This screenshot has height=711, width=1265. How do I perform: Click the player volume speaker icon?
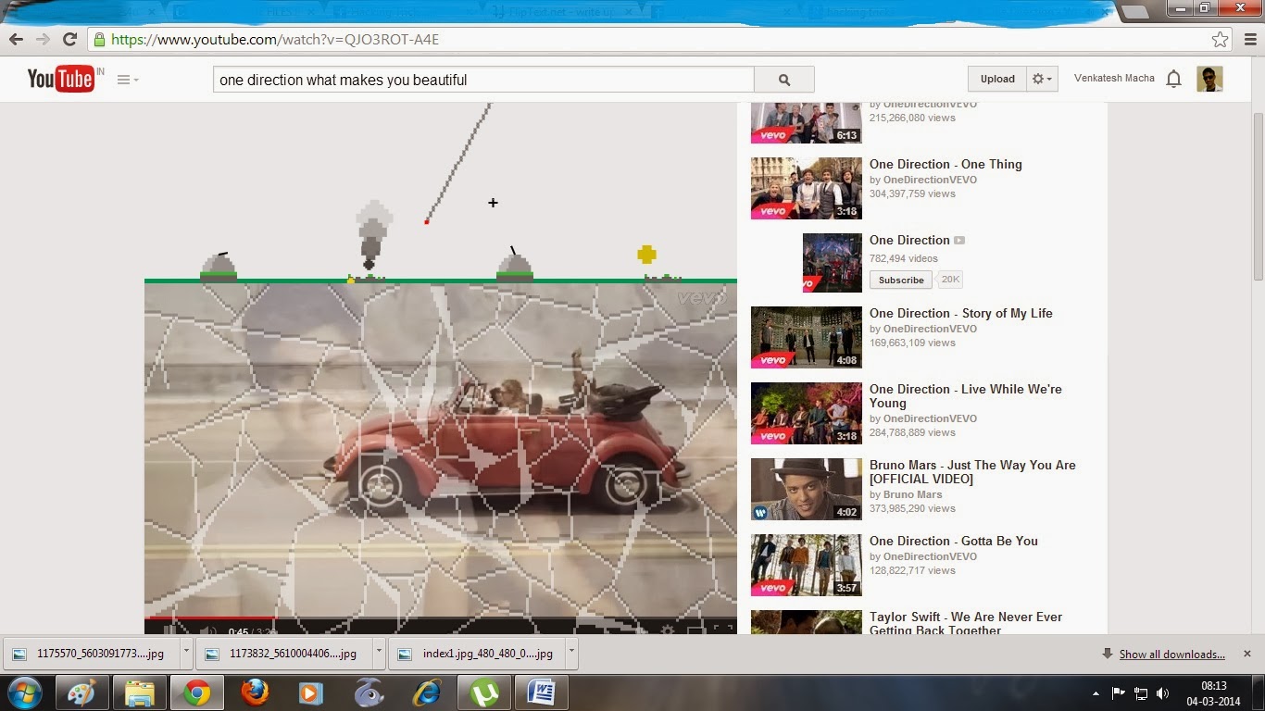pyautogui.click(x=207, y=631)
